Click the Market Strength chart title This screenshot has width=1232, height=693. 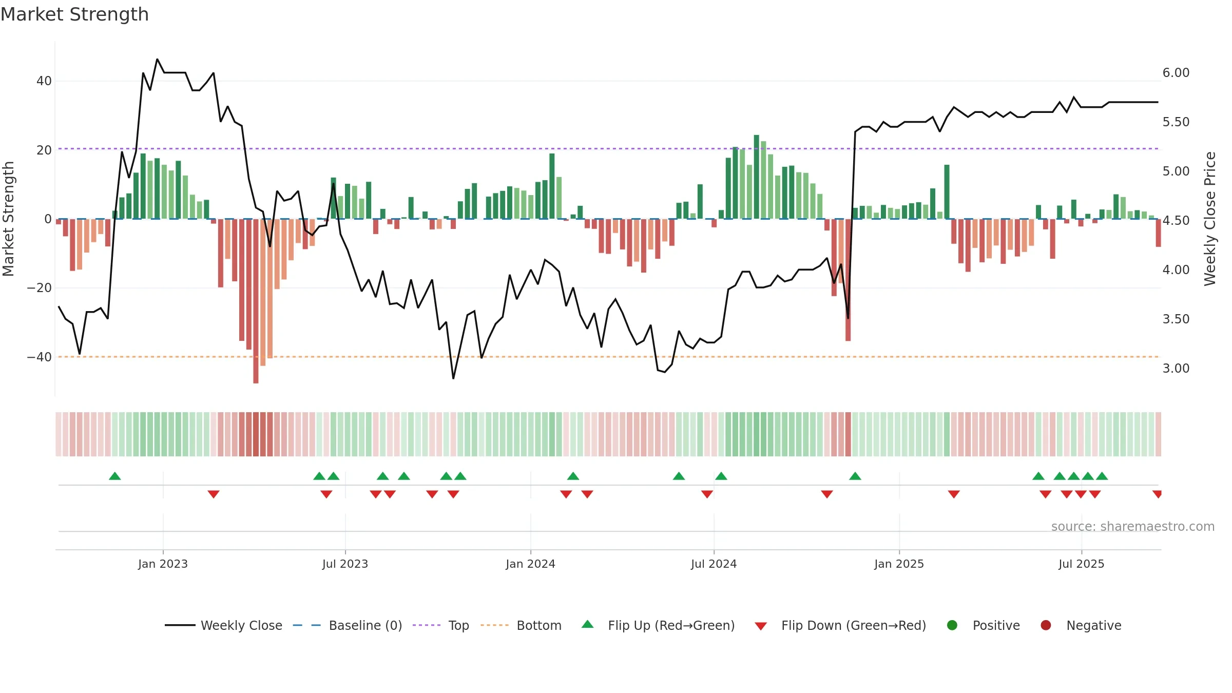pos(75,14)
